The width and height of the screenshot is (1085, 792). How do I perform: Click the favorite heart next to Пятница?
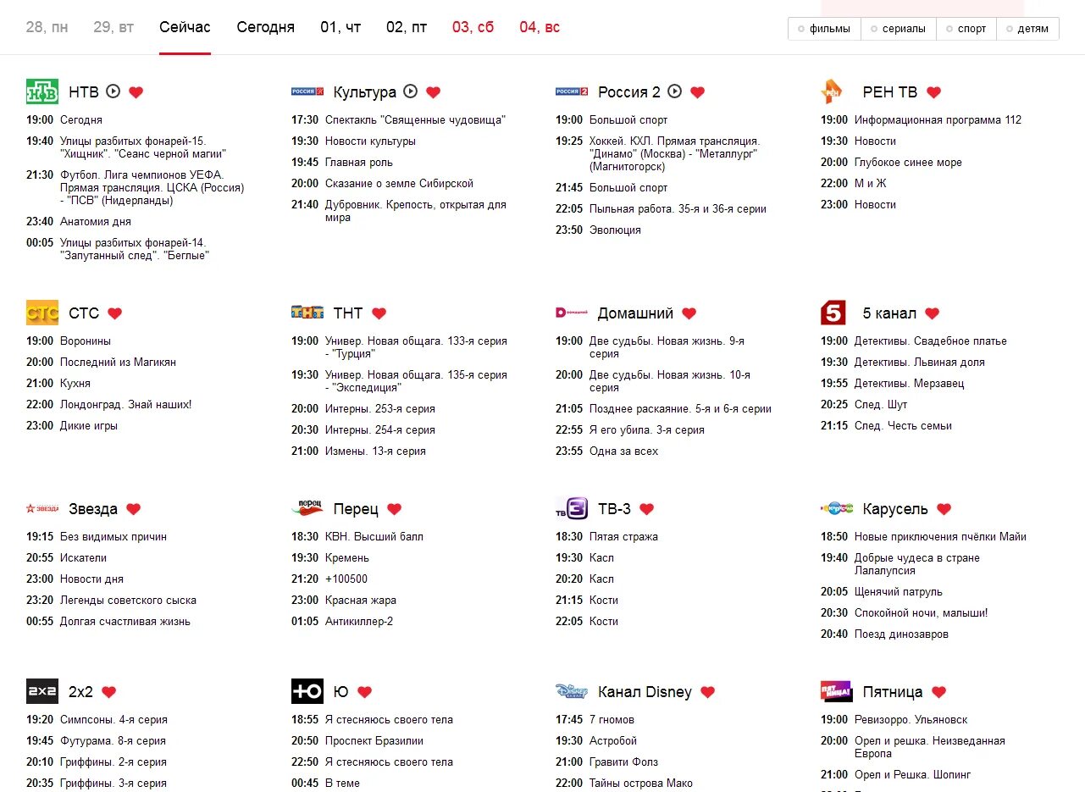[x=938, y=692]
